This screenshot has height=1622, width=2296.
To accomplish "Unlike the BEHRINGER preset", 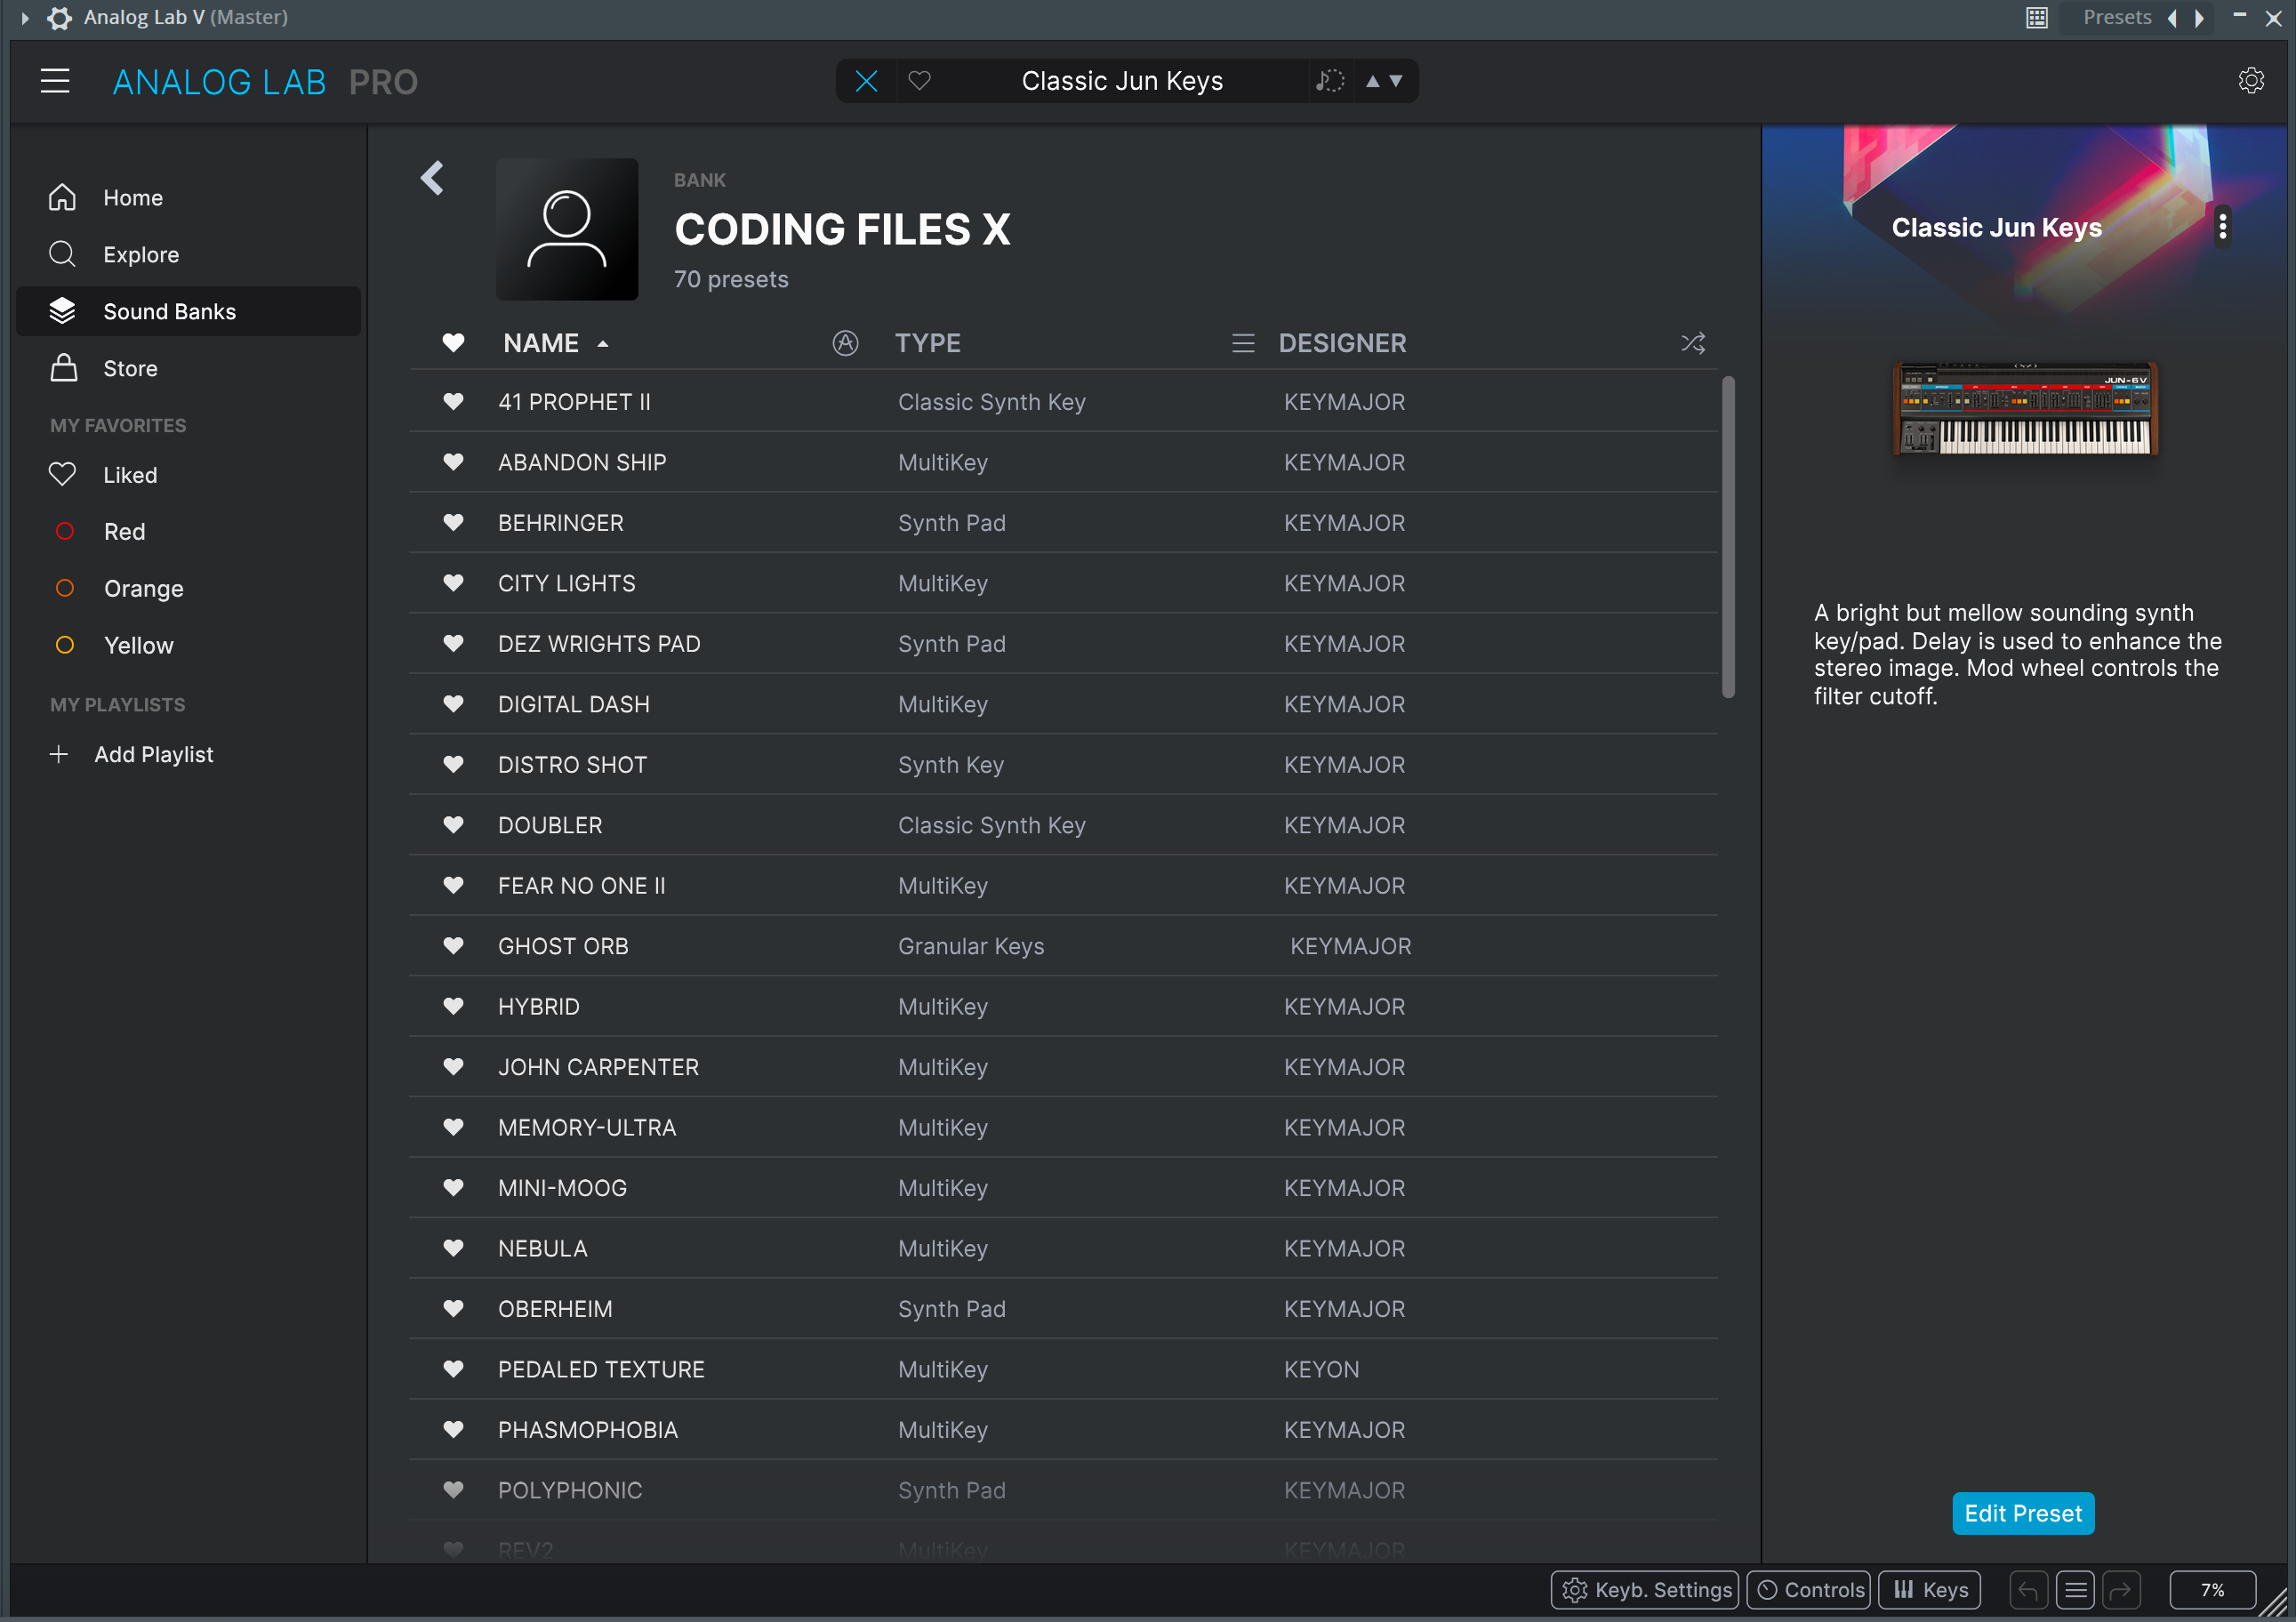I will click(453, 523).
